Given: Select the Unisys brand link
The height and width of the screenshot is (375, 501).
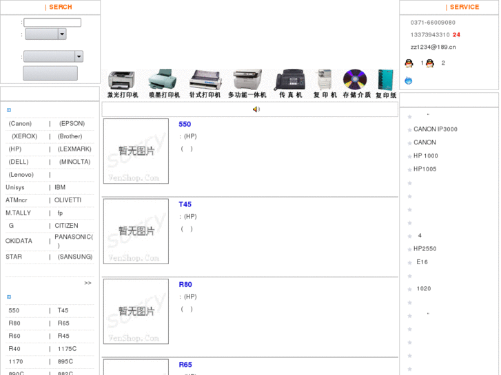Looking at the screenshot, I should (x=15, y=187).
